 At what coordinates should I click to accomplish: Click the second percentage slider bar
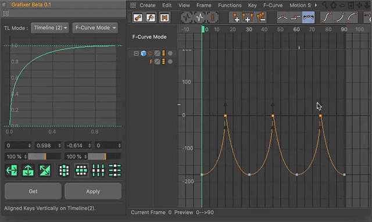(x=105, y=156)
